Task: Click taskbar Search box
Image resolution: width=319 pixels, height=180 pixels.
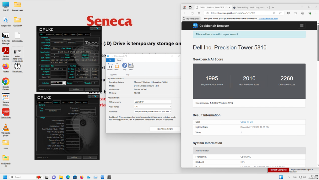Action: [x=26, y=177]
